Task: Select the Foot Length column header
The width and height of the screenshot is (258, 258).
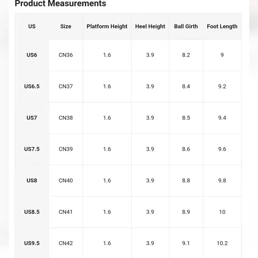Action: point(222,26)
